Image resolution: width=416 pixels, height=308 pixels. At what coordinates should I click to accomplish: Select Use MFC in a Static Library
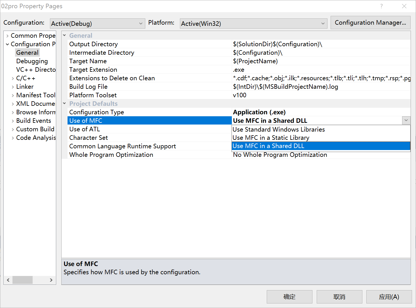click(x=271, y=138)
